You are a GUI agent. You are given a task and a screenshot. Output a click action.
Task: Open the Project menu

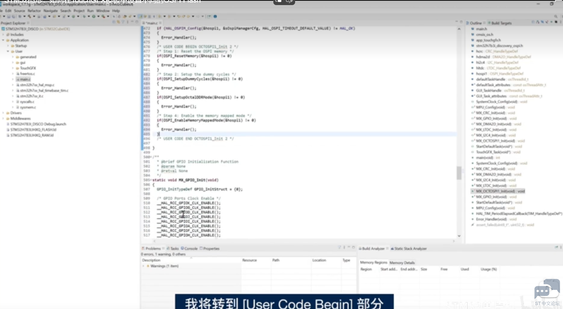pos(79,11)
